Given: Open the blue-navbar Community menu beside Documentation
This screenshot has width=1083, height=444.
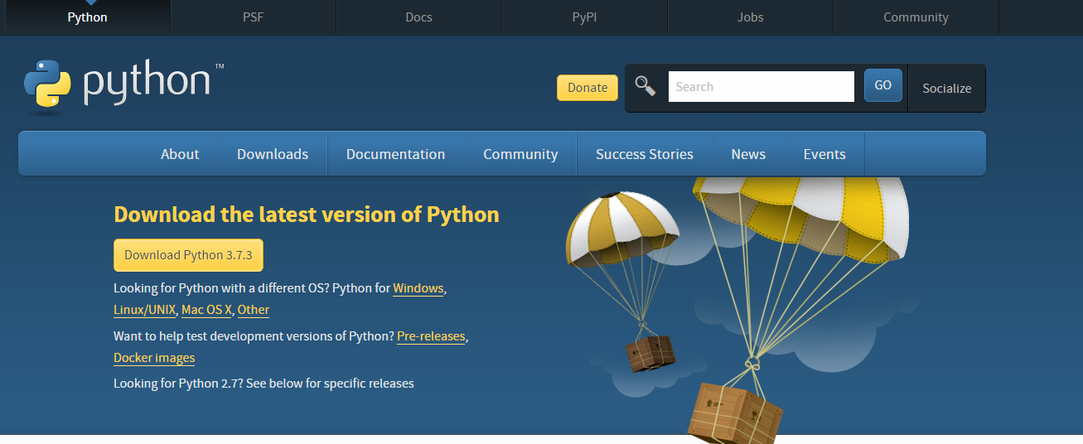Looking at the screenshot, I should 520,154.
